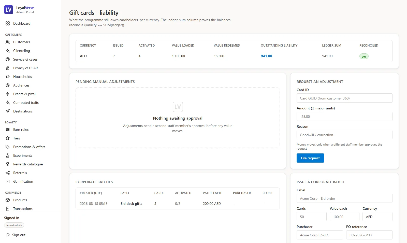Open Dashboard via its grid icon
Screen dimensions: 407x243
(x=8, y=23)
